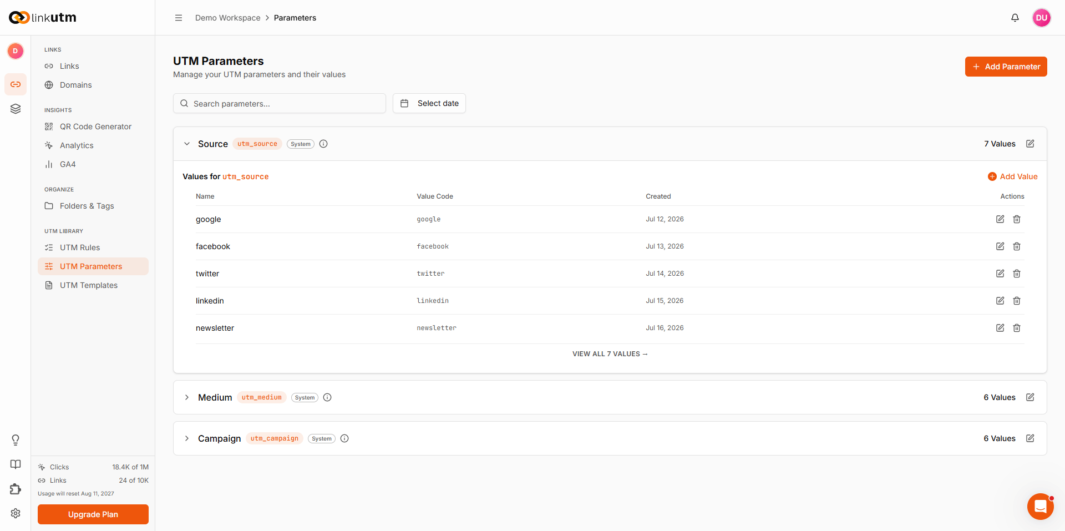Click the Upgrade Plan button
Viewport: 1065px width, 531px height.
pos(93,514)
